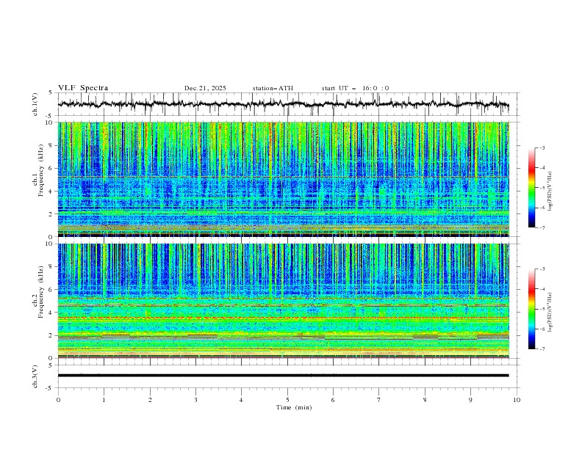This screenshot has width=582, height=449.
Task: Click the ch.2 spectrogram color bar
Action: 531,309
